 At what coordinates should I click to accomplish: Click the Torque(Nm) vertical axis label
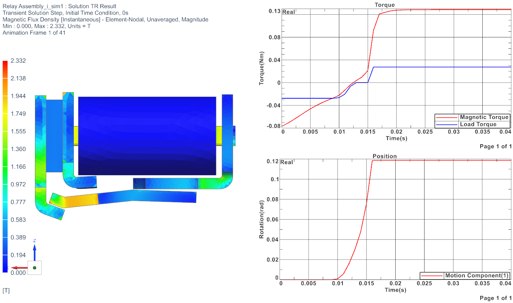click(261, 68)
